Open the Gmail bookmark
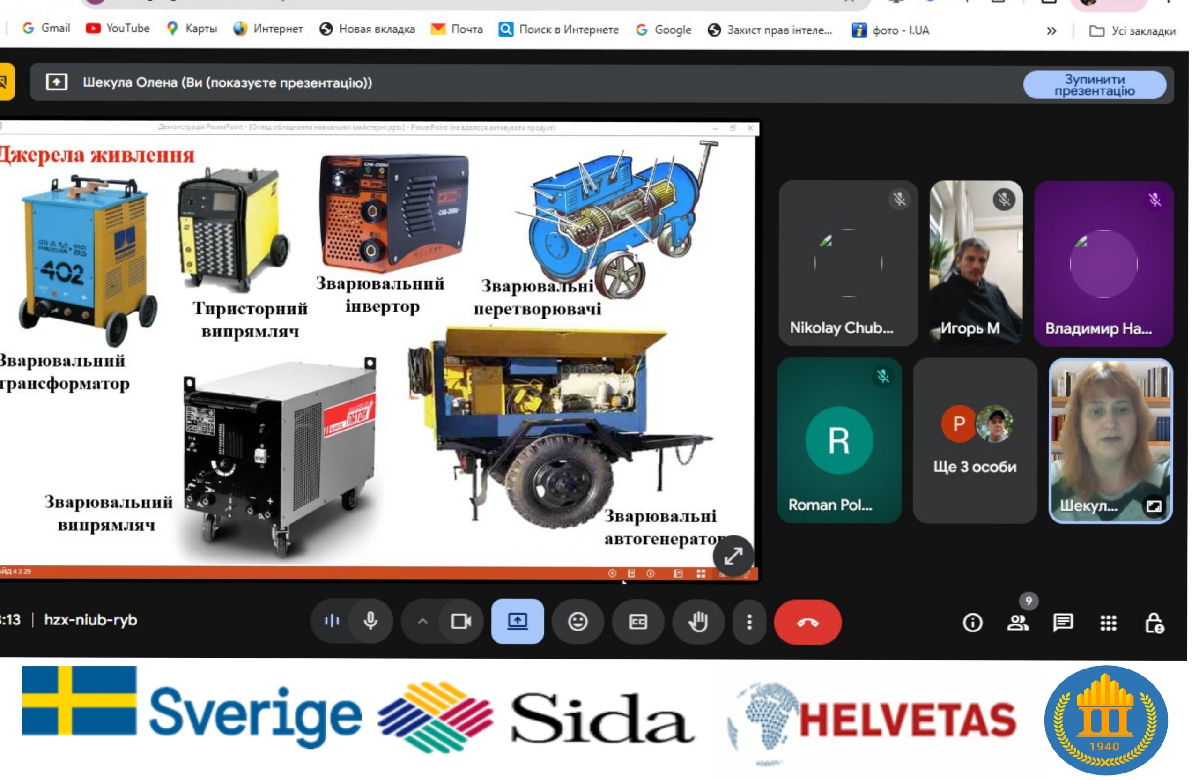This screenshot has width=1199, height=780. click(46, 28)
